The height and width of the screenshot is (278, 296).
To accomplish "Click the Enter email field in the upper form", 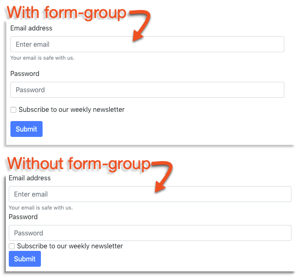I will pos(147,44).
